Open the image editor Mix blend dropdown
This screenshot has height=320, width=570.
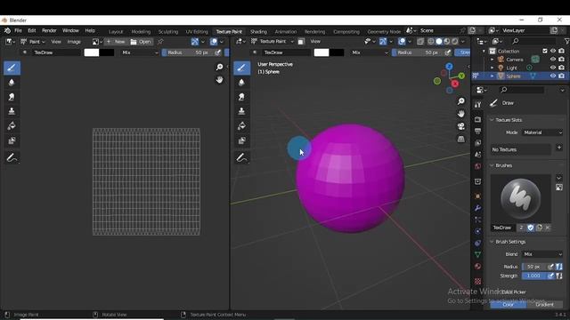[x=140, y=52]
